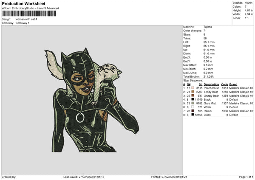The height and width of the screenshot is (180, 255).
Task: Click the 'Colorway 1' value
Action: click(23, 23)
